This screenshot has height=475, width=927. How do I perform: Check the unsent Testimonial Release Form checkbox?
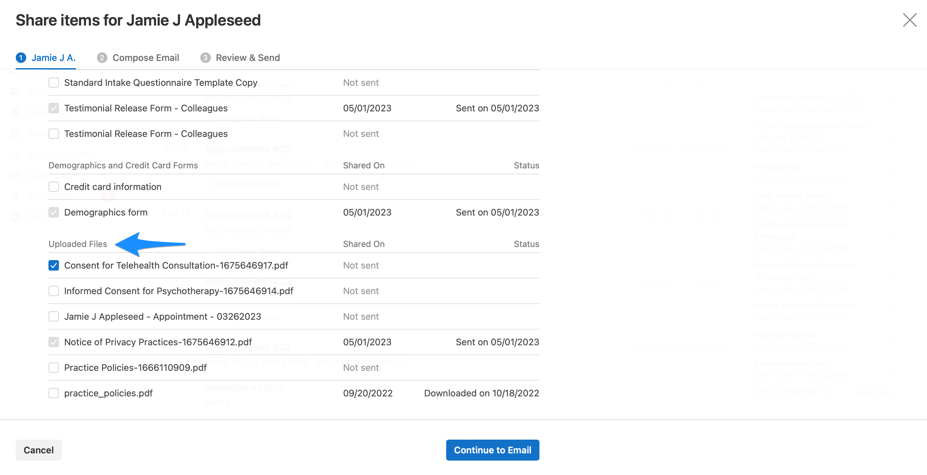[x=54, y=133]
